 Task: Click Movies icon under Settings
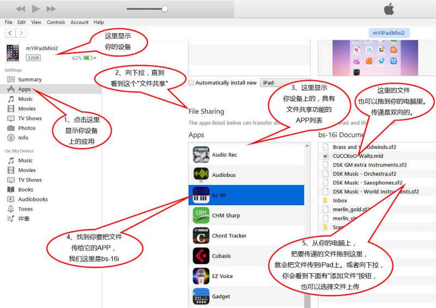(x=11, y=109)
